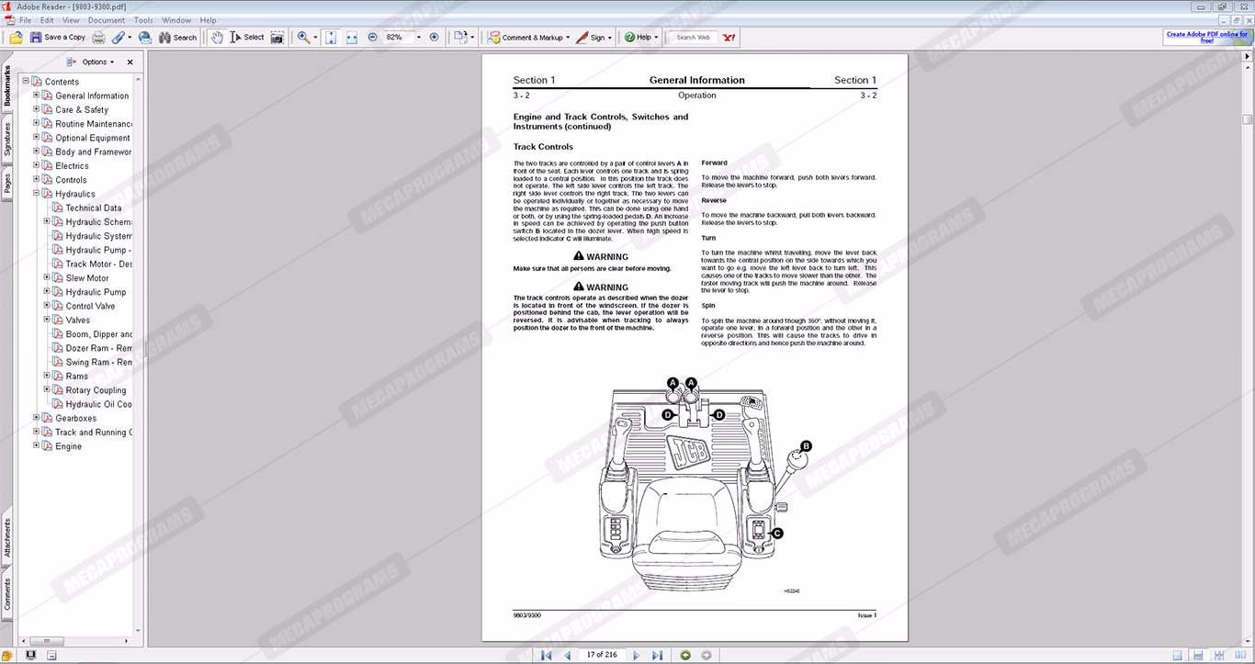Click the zoom in plus button
Screen dimensions: 1255x664
tap(435, 38)
